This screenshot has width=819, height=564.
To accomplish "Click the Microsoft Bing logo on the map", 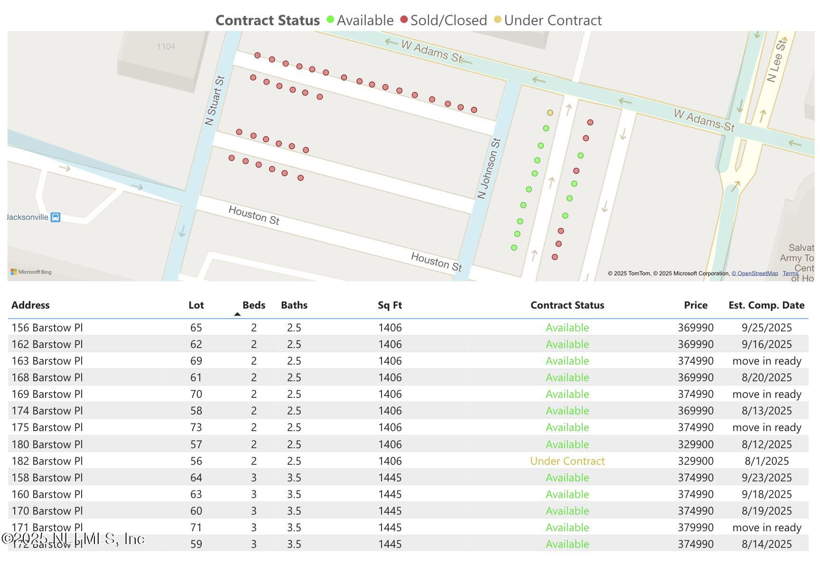I will [31, 272].
